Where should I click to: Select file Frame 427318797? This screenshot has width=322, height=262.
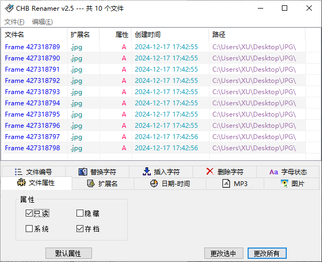[33, 136]
